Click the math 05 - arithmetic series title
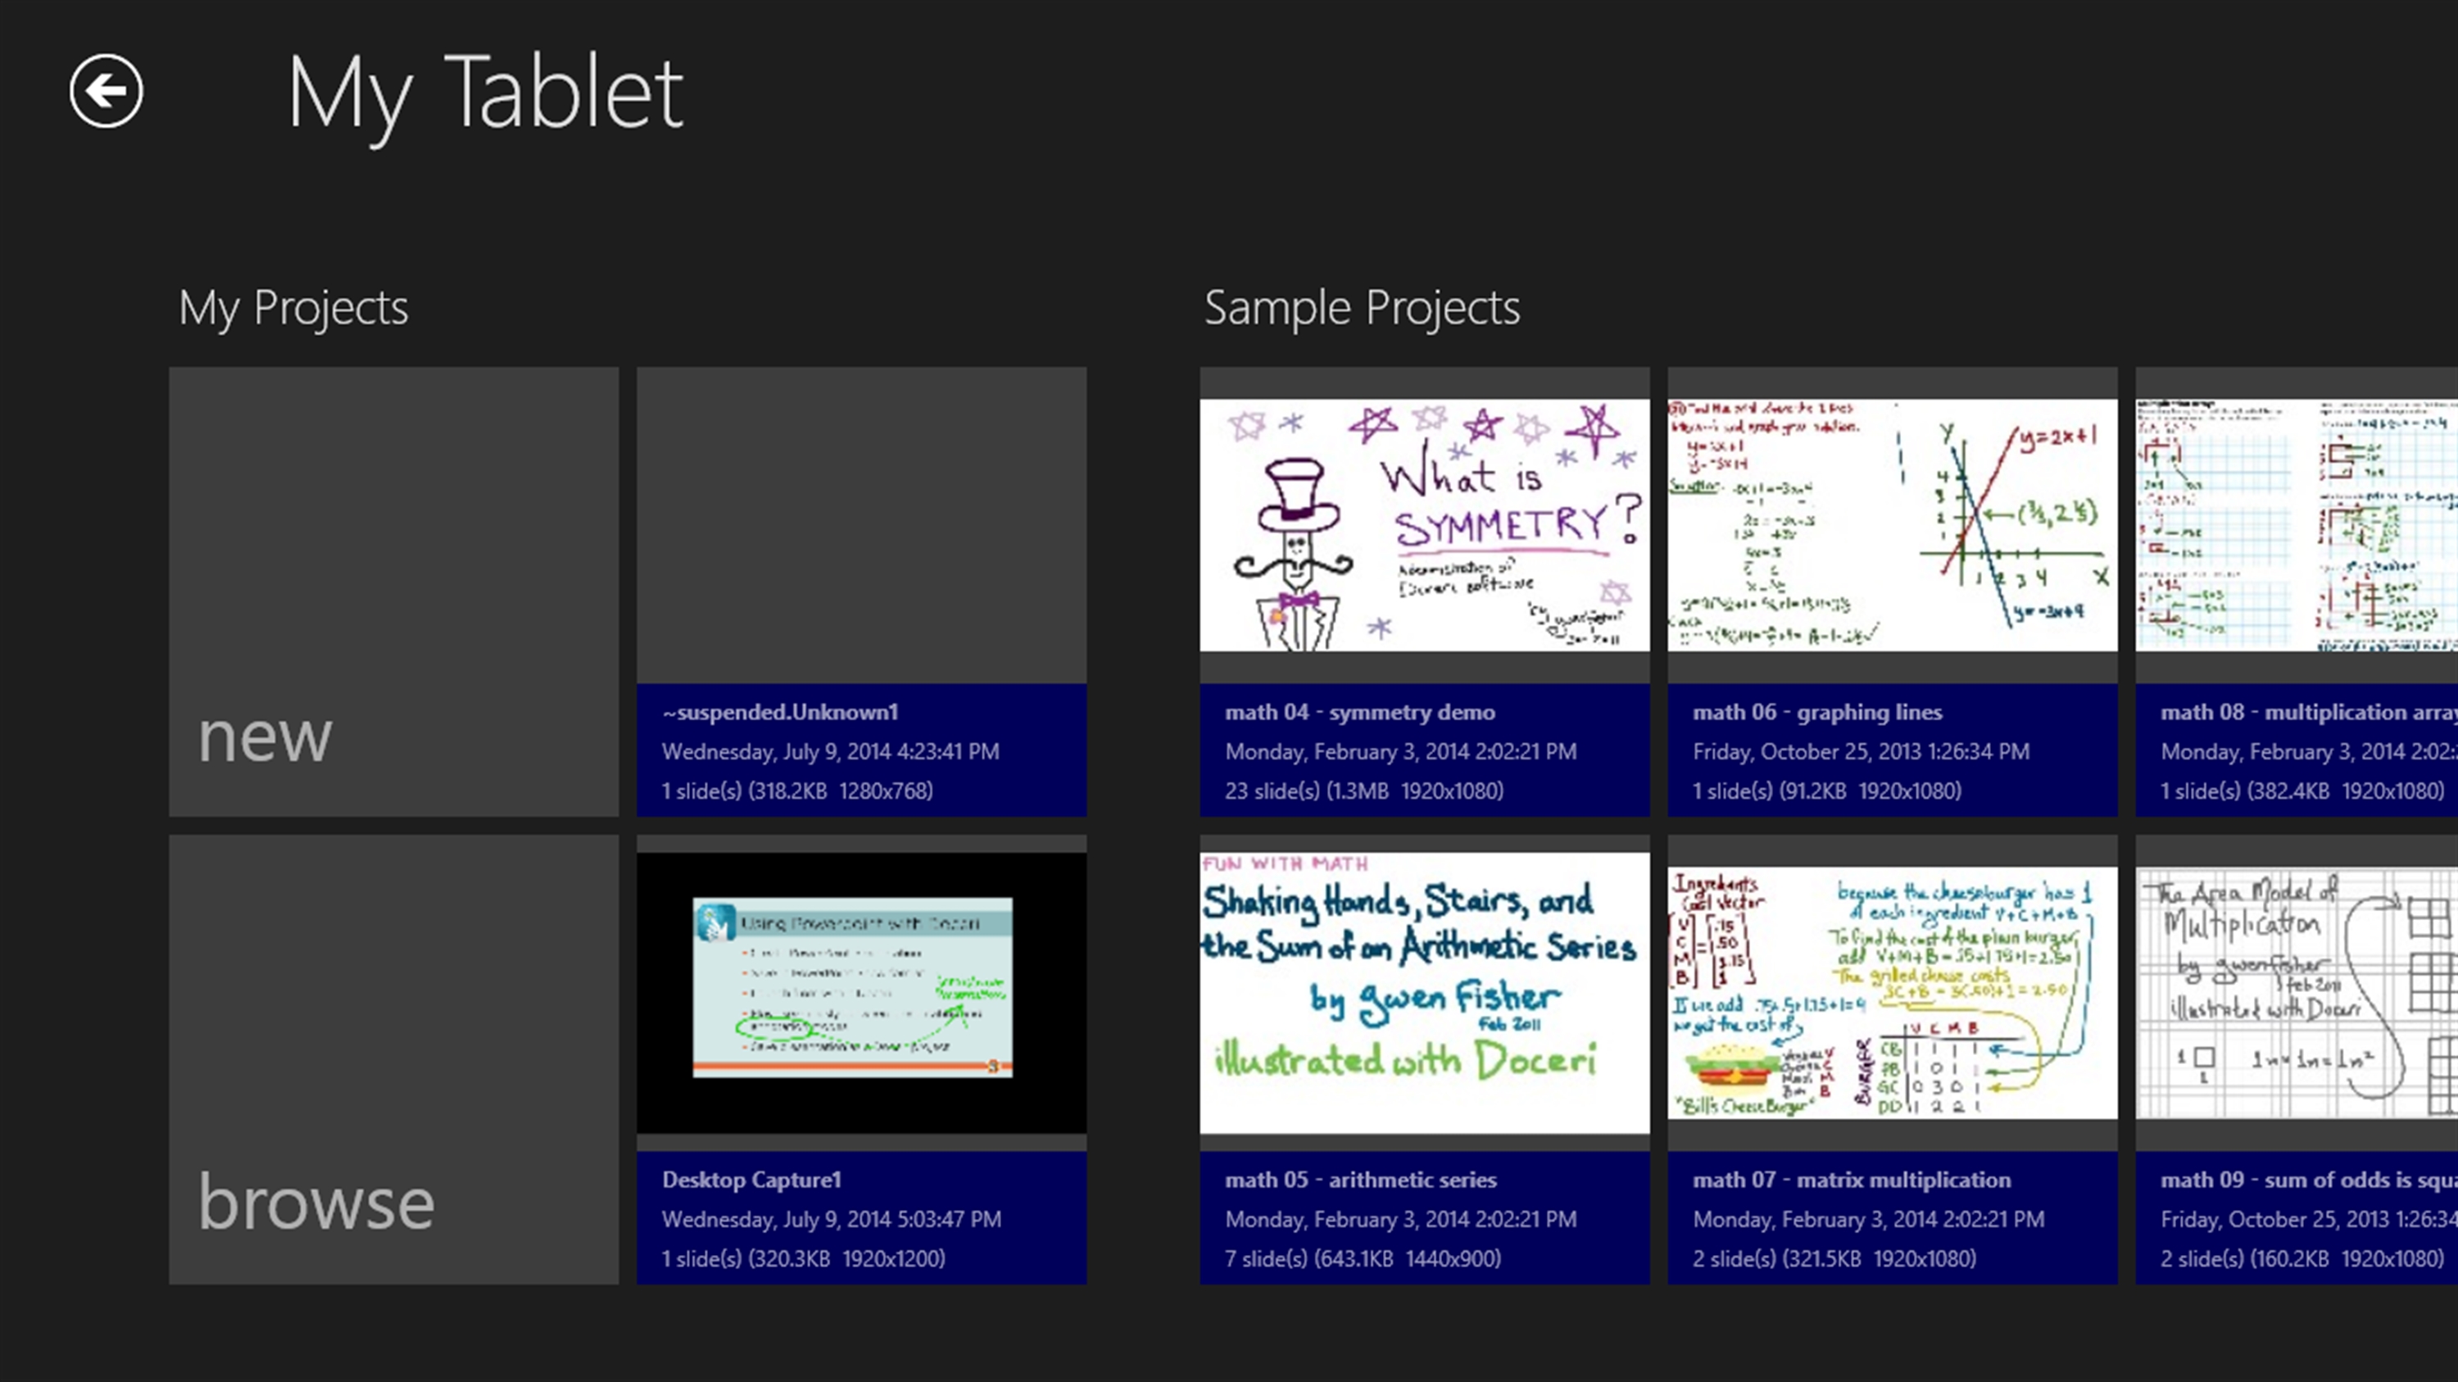Viewport: 2458px width, 1382px height. [x=1361, y=1180]
